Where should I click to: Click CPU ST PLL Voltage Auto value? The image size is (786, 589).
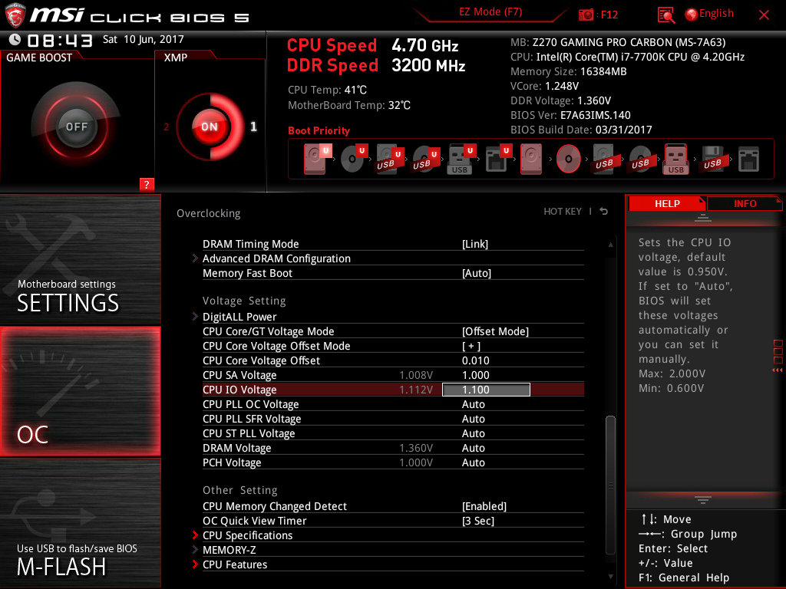coord(473,433)
